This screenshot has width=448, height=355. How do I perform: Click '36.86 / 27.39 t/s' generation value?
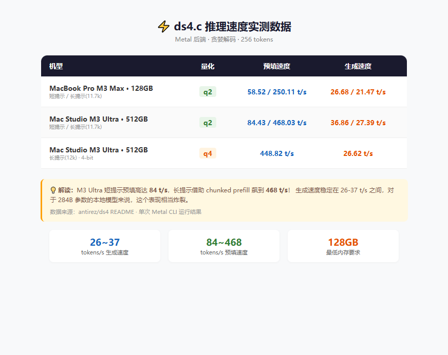pyautogui.click(x=358, y=123)
